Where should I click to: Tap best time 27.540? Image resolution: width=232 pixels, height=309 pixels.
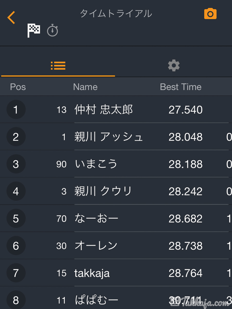tap(185, 110)
